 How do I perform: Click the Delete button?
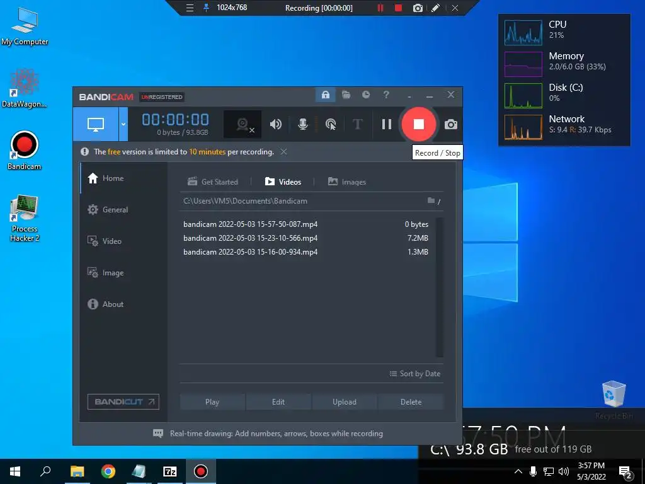411,401
